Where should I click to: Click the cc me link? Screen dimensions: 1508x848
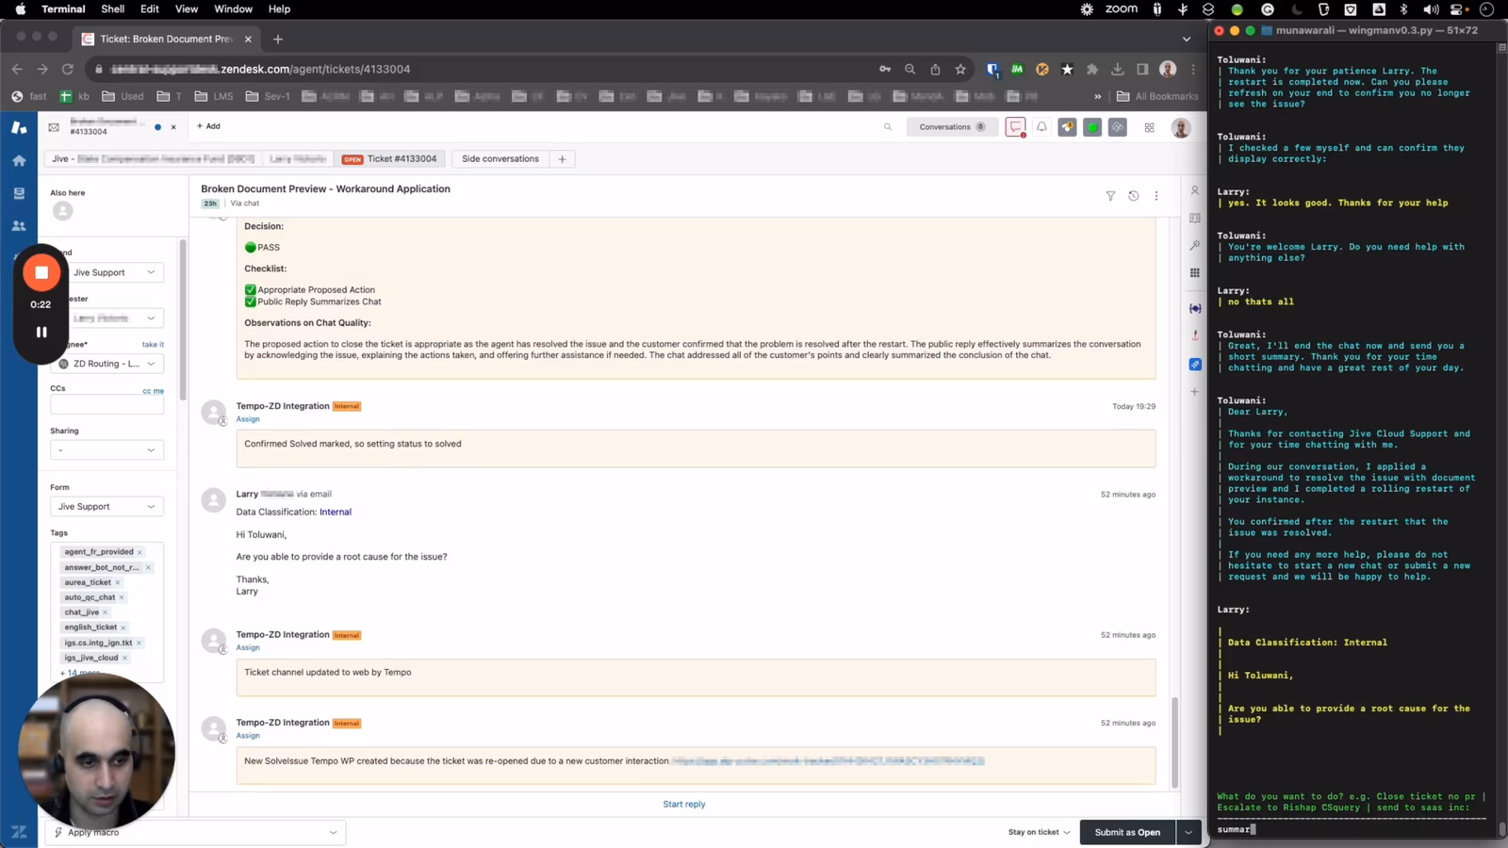[153, 391]
